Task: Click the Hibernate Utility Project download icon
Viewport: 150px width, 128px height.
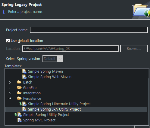Action: click(20, 104)
